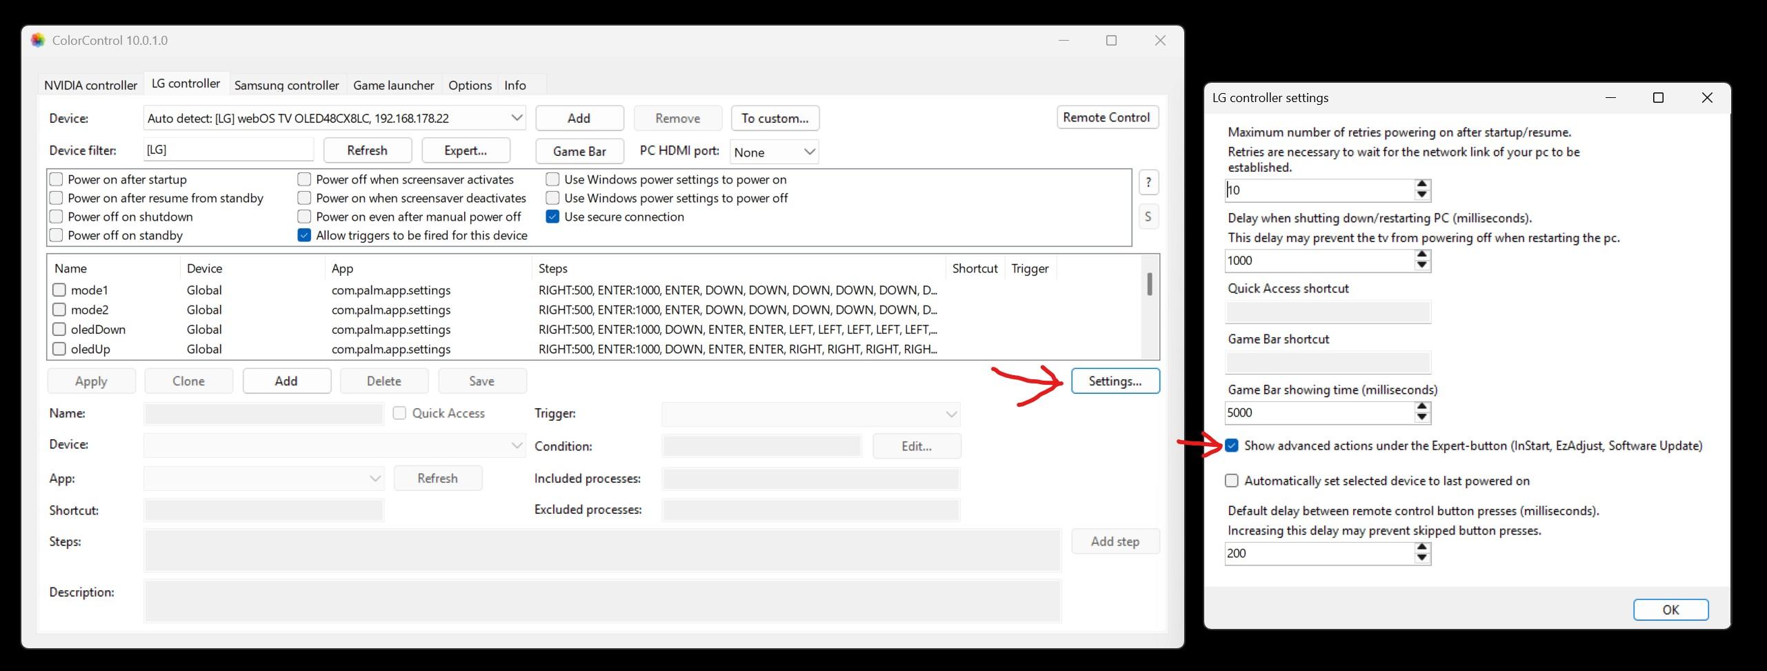Enable Automatically set selected device to last powered on
This screenshot has width=1767, height=671.
pos(1232,481)
